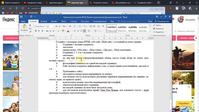Open the font size 12 dropdown
199x112 pixels.
tap(53, 26)
